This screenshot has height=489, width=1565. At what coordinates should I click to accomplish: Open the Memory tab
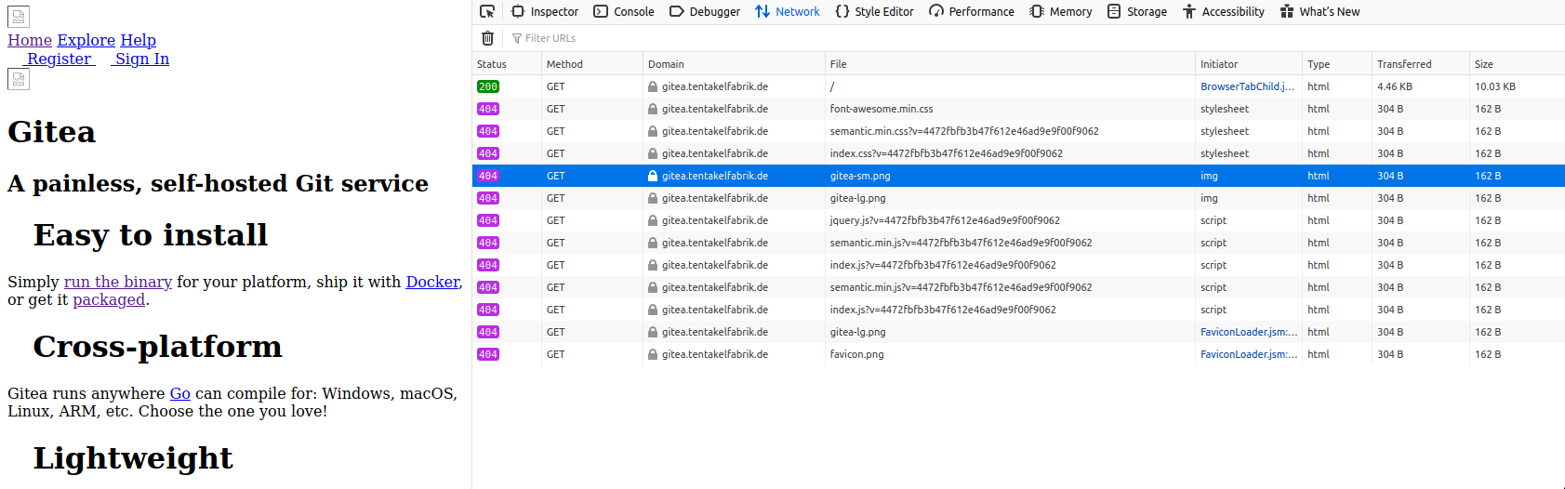[x=1061, y=11]
